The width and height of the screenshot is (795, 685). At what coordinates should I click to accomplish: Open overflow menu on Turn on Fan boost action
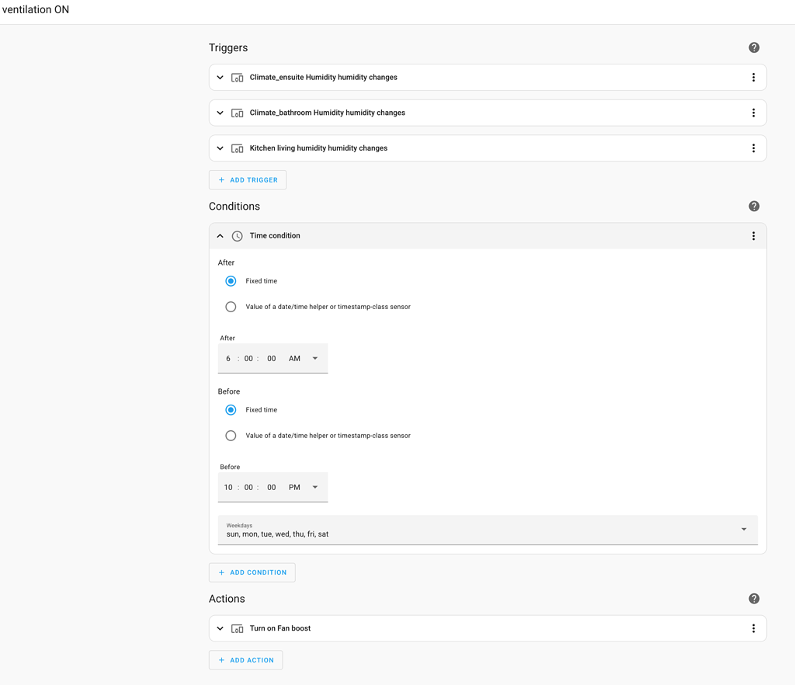753,628
